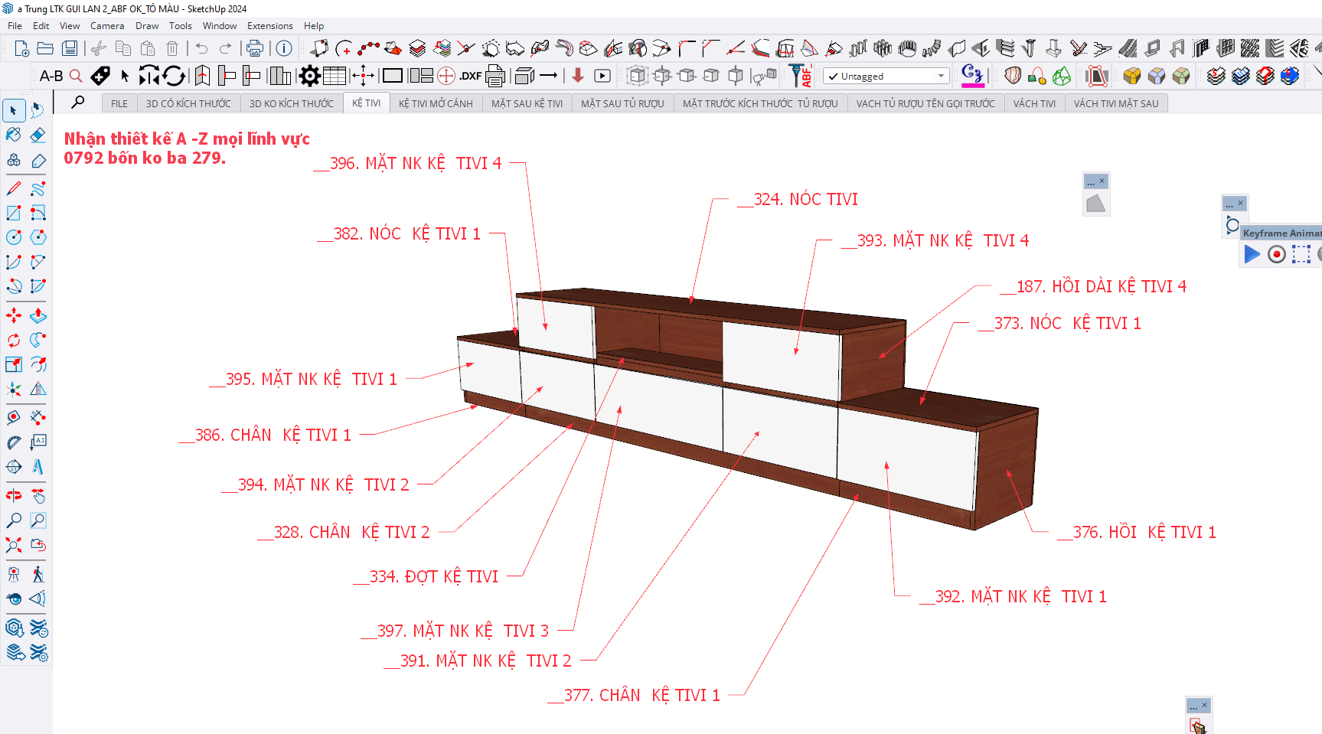Open the Camera menu

click(x=107, y=26)
